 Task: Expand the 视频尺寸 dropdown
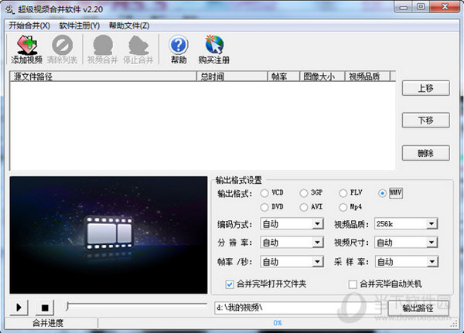tap(432, 243)
